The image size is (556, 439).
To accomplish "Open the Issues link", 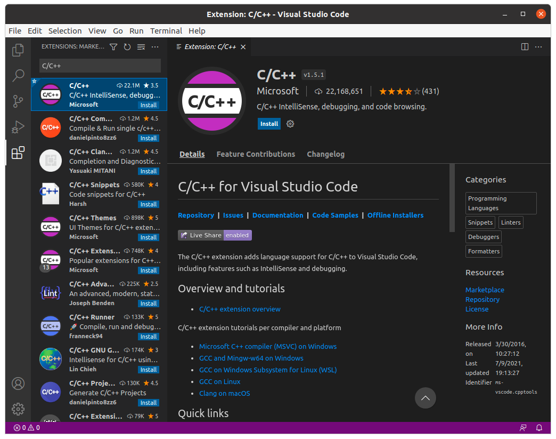I will coord(233,215).
